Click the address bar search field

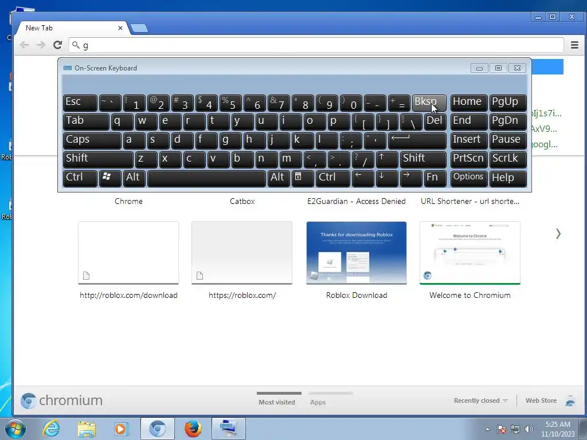316,45
